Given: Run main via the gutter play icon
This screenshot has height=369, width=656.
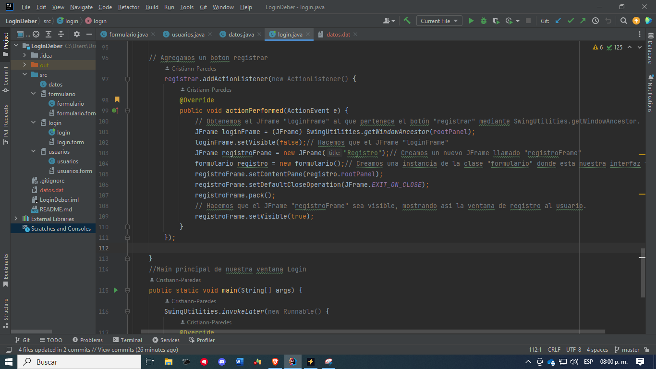Looking at the screenshot, I should coord(115,290).
